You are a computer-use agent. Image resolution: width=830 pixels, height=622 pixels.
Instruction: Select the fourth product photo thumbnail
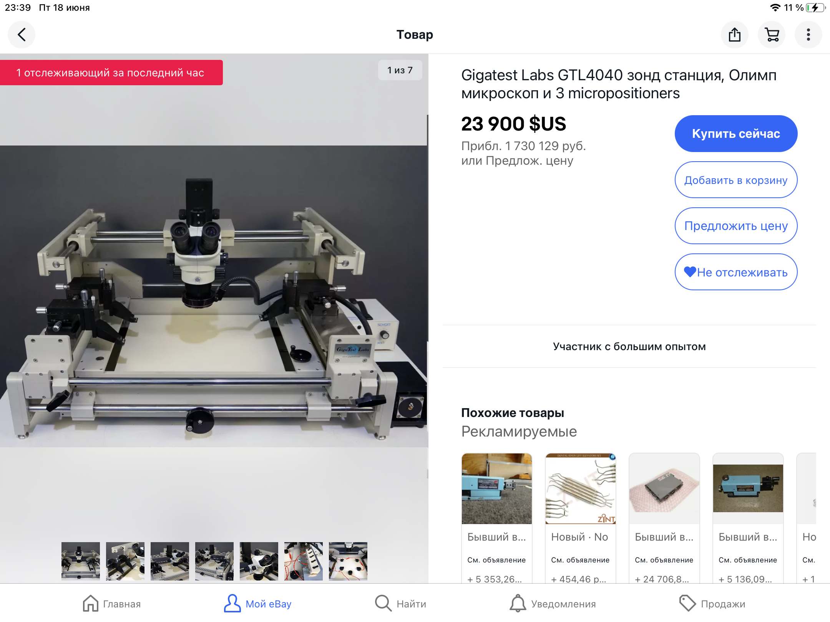(214, 561)
